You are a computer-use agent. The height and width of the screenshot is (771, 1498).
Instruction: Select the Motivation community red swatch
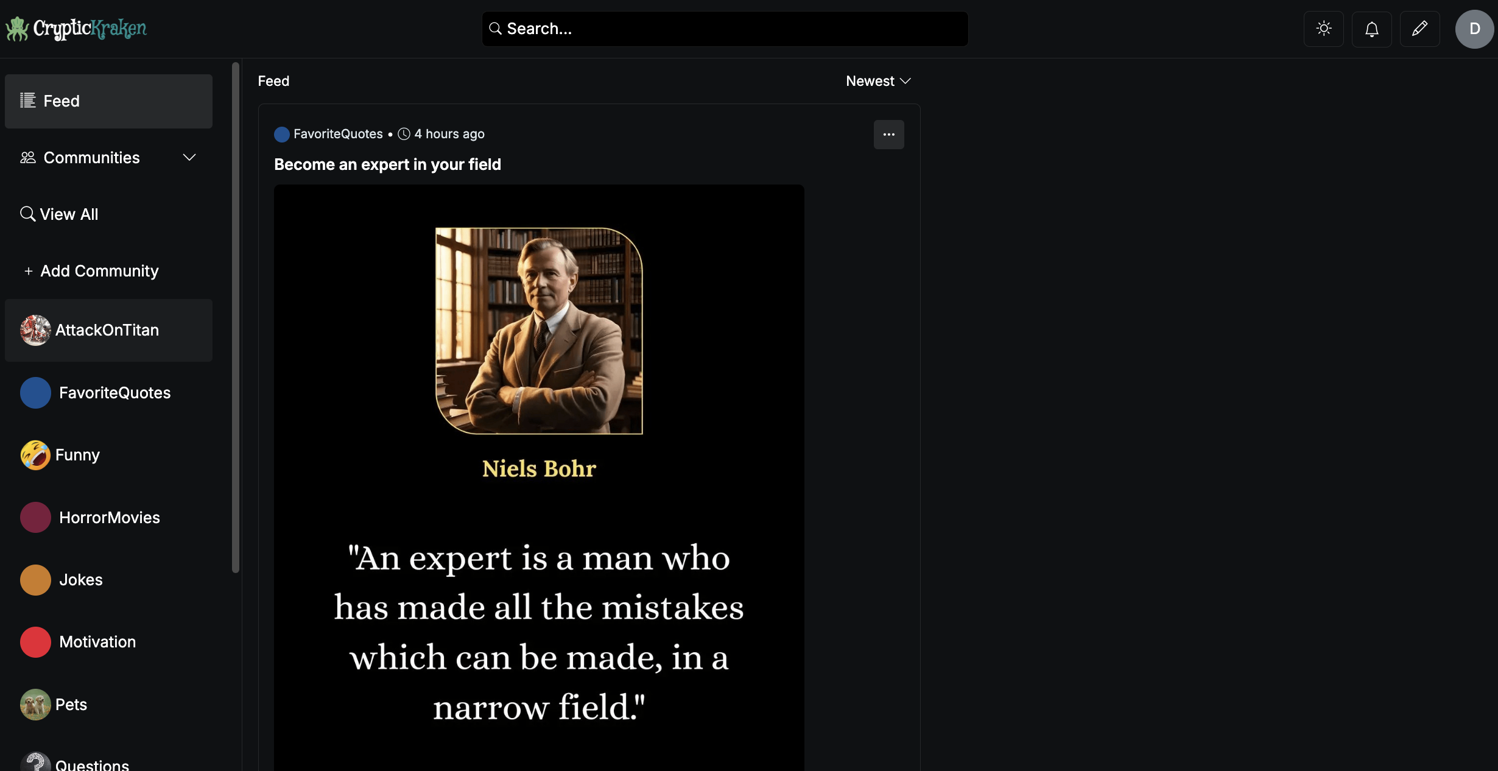[x=35, y=642]
